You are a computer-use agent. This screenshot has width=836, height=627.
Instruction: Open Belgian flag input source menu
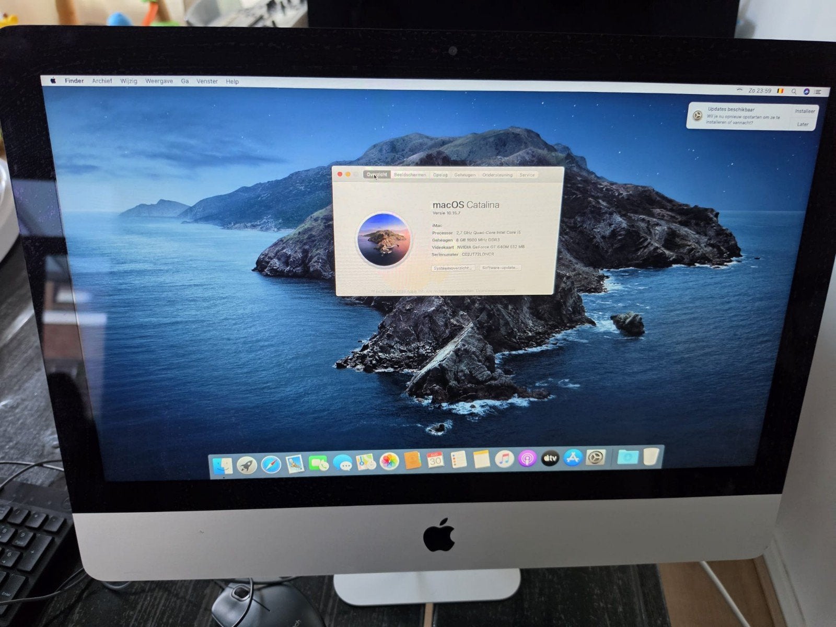click(781, 91)
